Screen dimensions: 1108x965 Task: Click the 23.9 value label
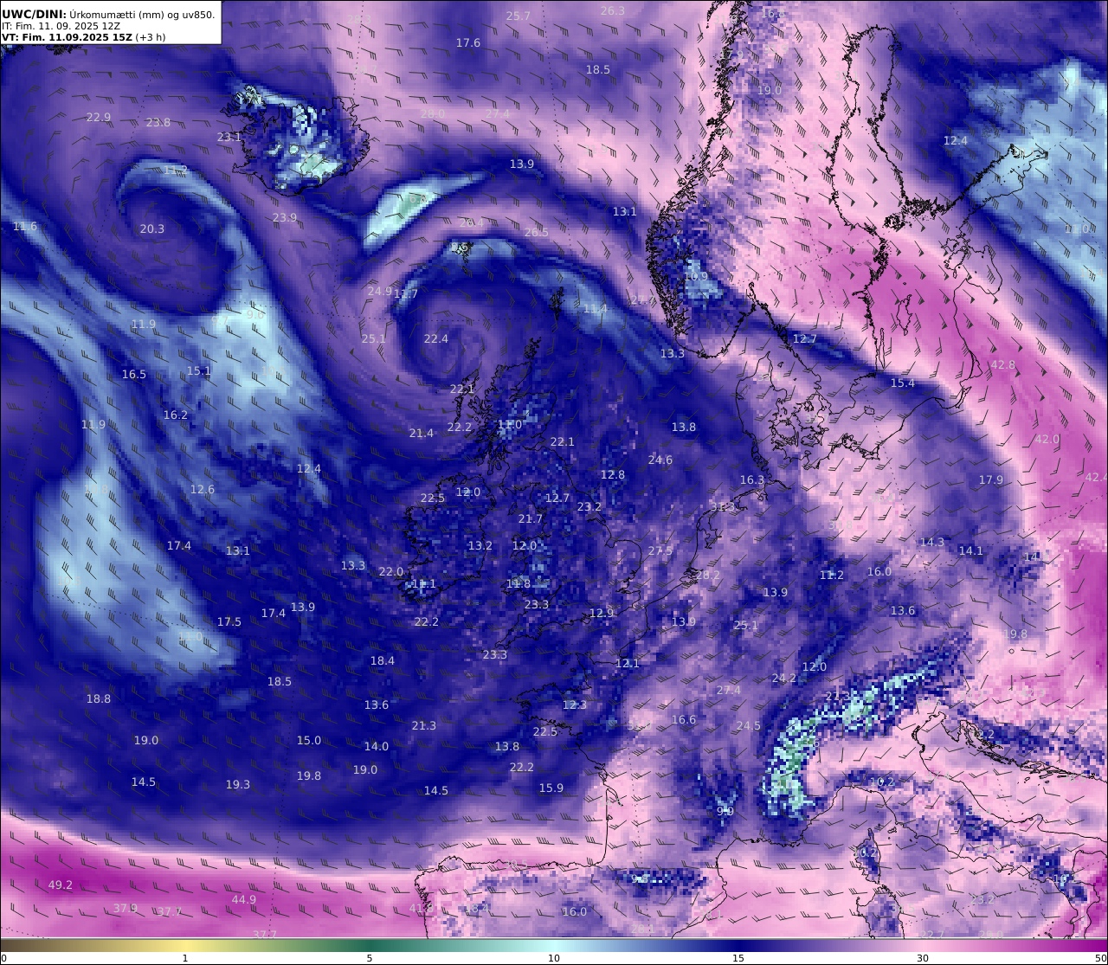(x=285, y=217)
